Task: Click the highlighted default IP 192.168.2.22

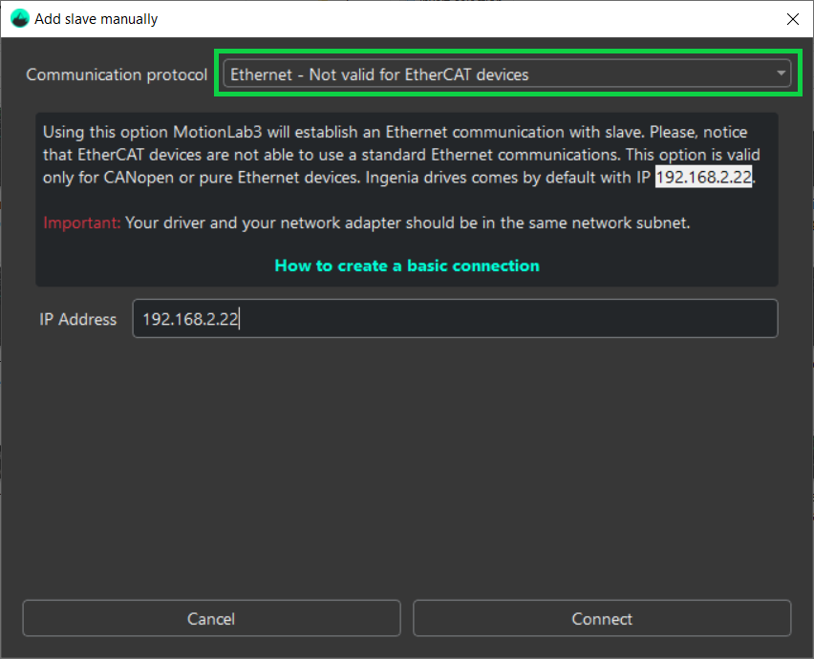Action: [704, 177]
